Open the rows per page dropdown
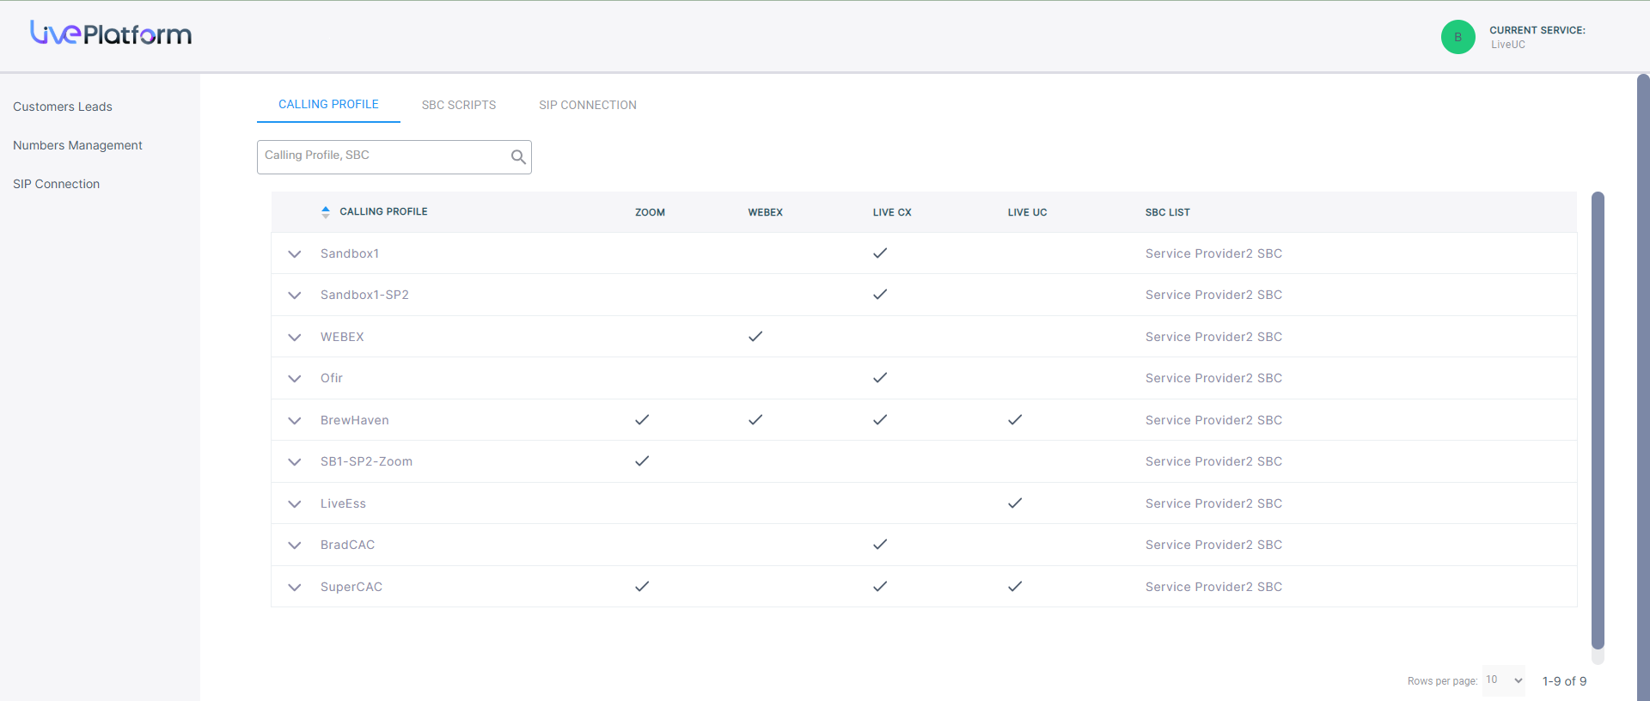 point(1504,680)
